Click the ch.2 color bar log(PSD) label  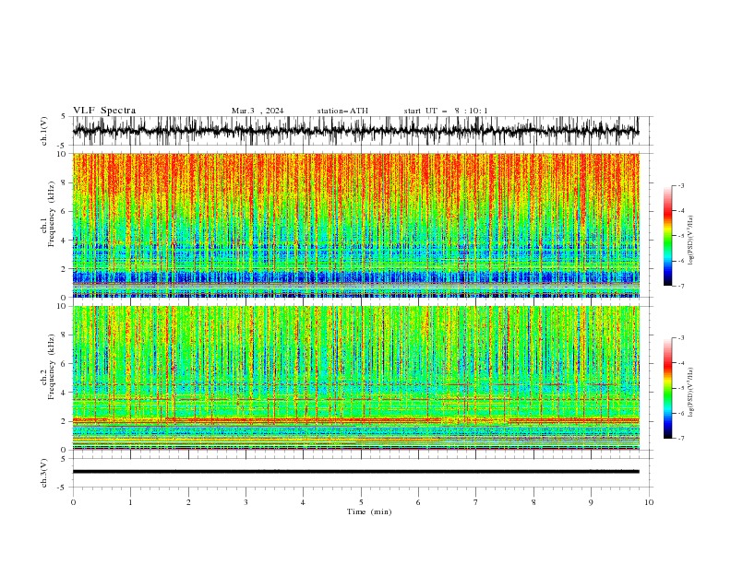[691, 393]
